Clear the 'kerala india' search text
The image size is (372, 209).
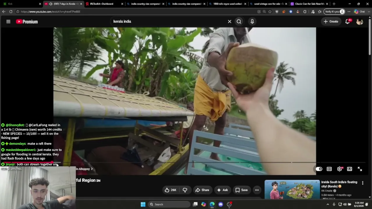tap(230, 21)
